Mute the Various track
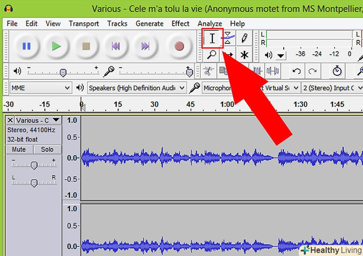 (x=19, y=149)
